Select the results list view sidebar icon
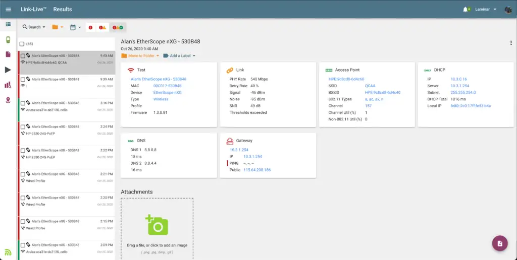 8,24
